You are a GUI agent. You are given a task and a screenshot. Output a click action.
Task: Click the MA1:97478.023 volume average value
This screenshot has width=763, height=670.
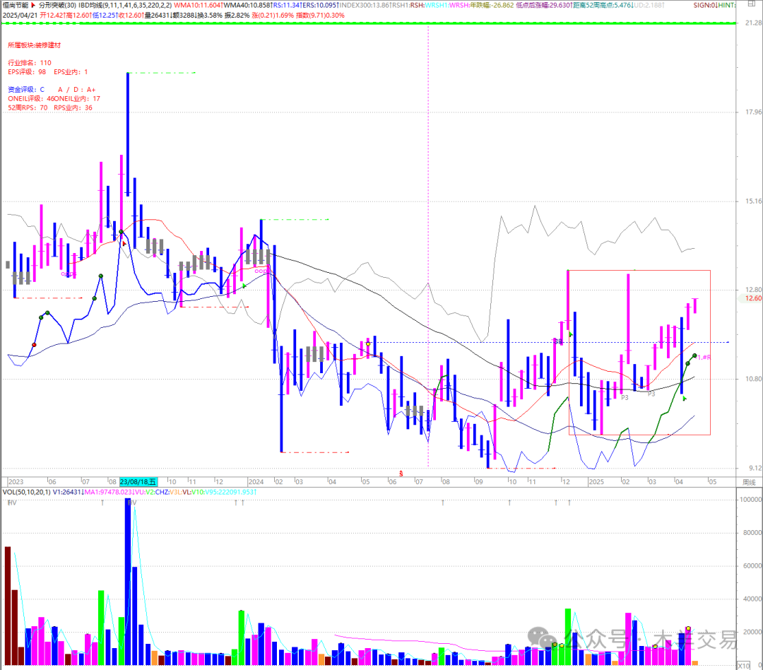[108, 492]
